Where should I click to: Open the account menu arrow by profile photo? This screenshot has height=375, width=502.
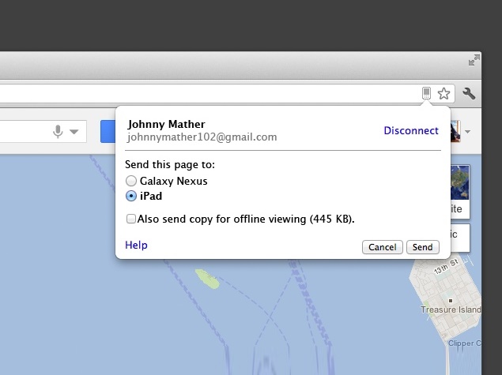467,131
